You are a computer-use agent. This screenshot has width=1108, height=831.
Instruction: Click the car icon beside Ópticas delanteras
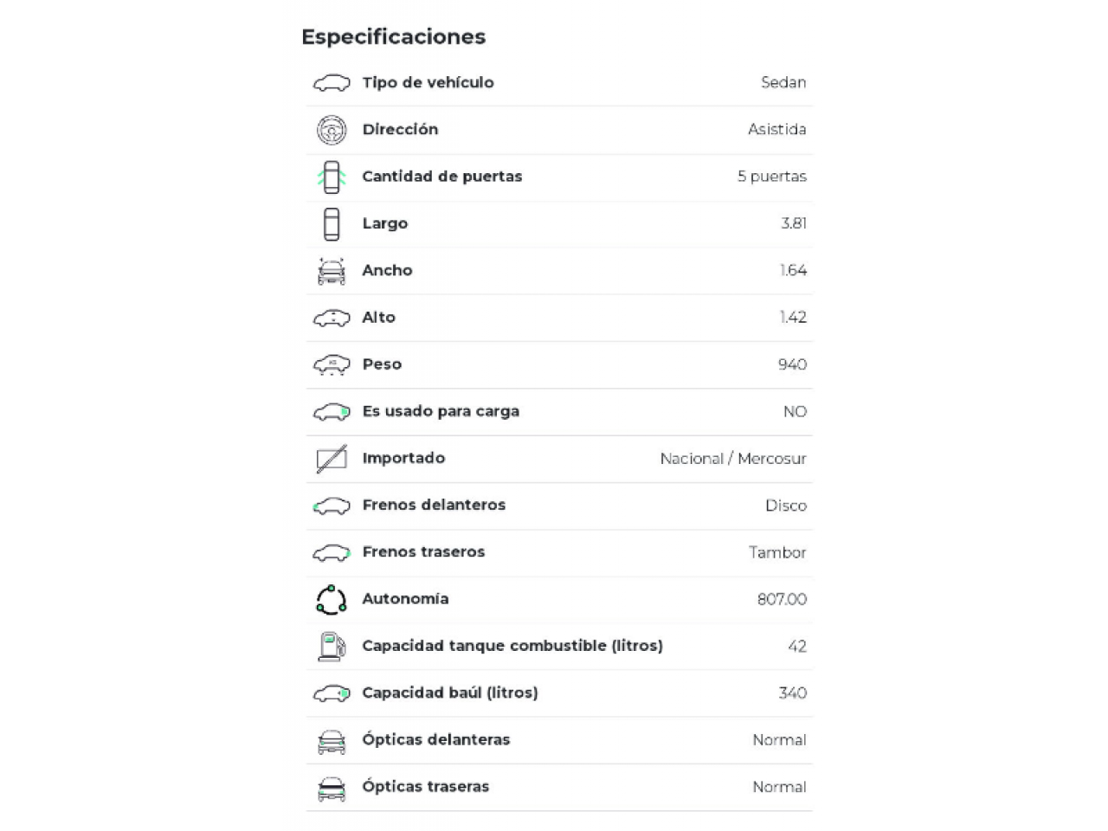[x=332, y=741]
